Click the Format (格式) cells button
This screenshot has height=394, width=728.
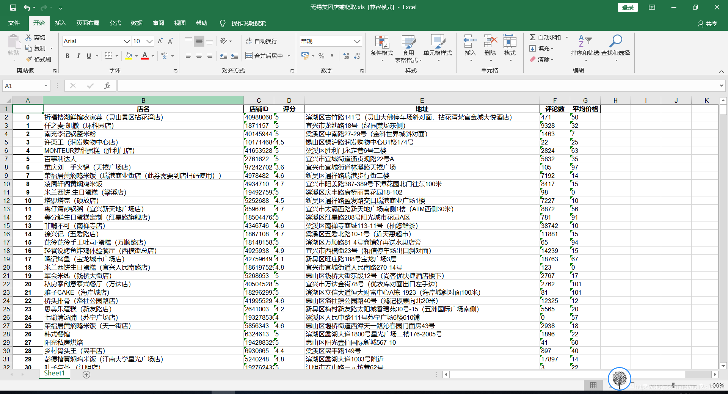point(510,49)
